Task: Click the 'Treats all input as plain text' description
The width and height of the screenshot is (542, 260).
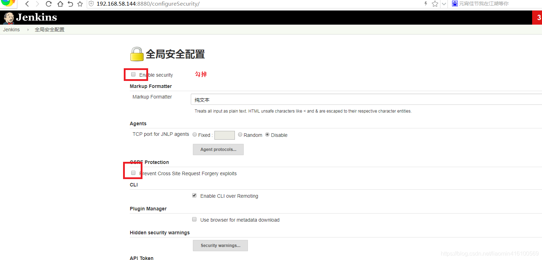Action: [303, 111]
